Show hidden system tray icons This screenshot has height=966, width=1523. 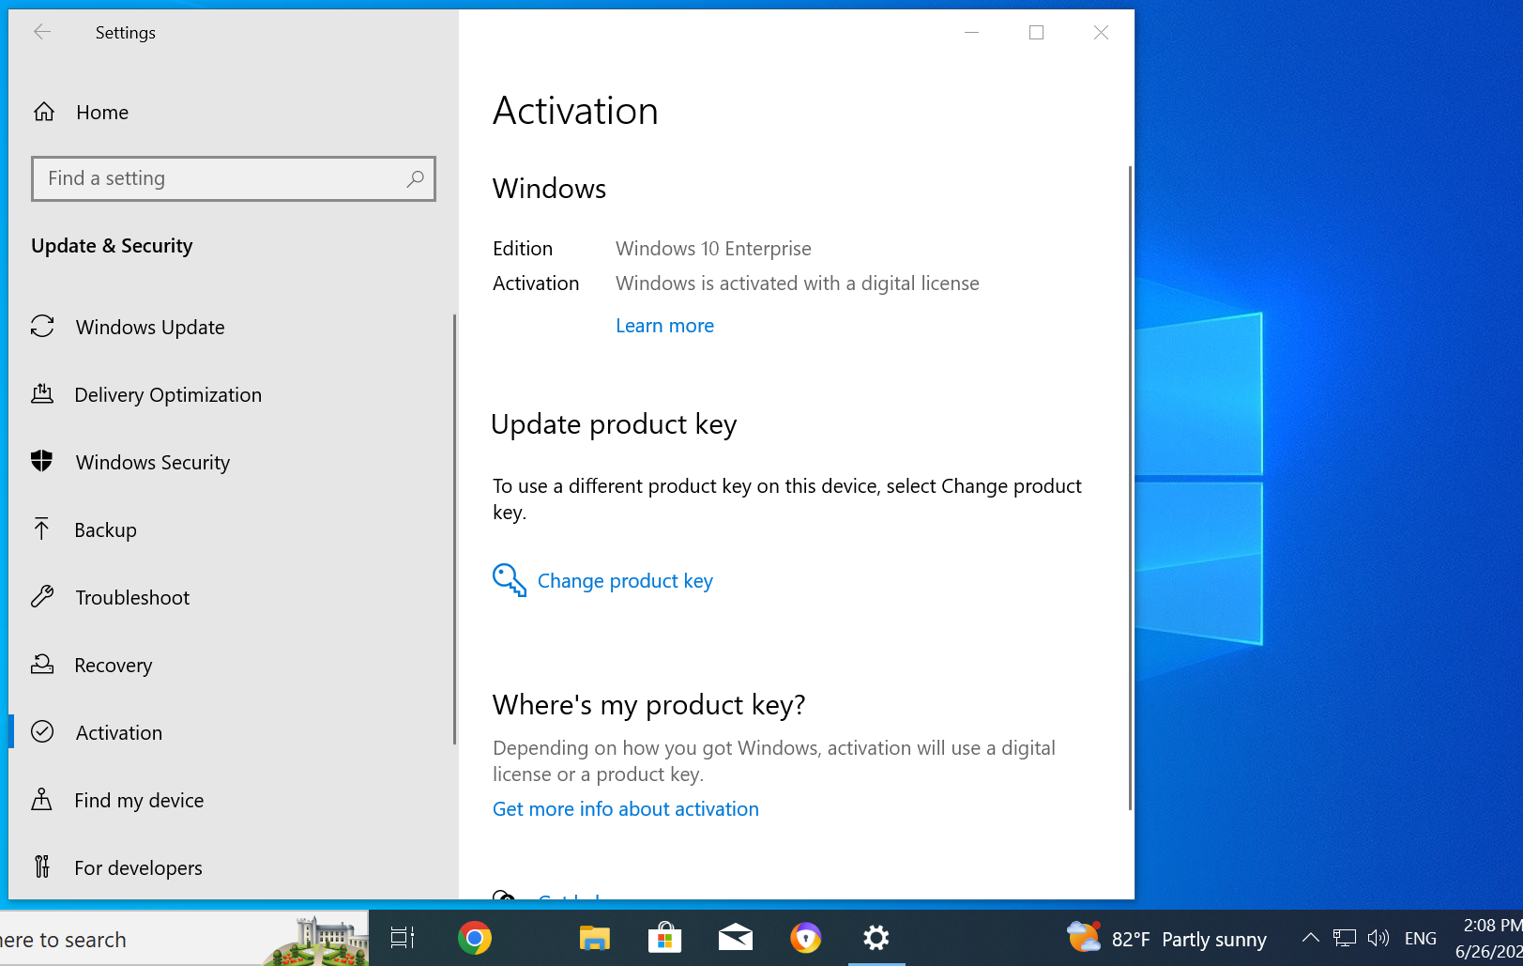(1311, 938)
